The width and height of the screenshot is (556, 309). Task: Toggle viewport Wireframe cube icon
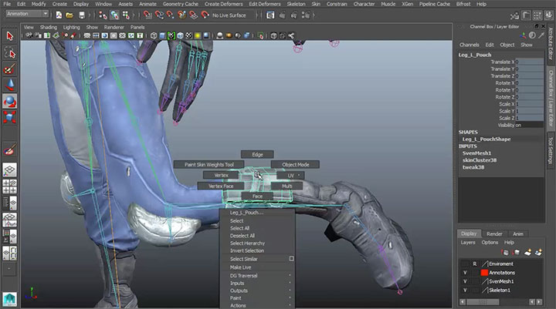[x=154, y=35]
